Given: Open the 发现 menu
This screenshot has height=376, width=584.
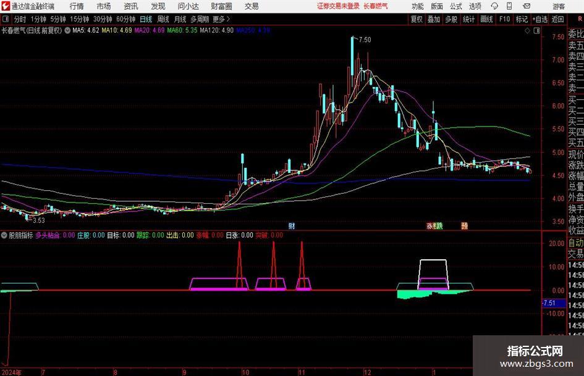Looking at the screenshot, I should click(x=158, y=6).
